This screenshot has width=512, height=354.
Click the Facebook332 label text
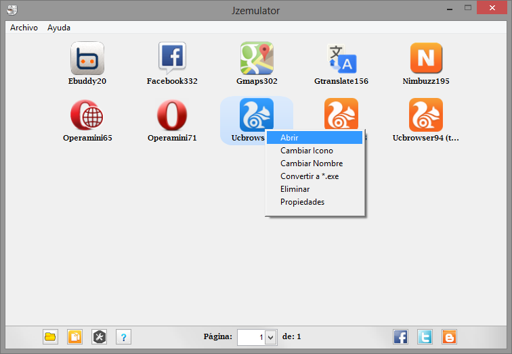(x=172, y=81)
